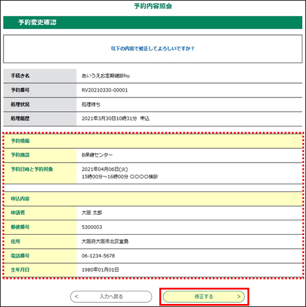The height and width of the screenshot is (307, 306).
Task: Click the B保健センター facility value
Action: [x=97, y=155]
